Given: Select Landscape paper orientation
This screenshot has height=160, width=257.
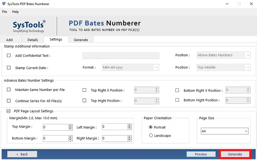Looking at the screenshot, I should pyautogui.click(x=151, y=135).
